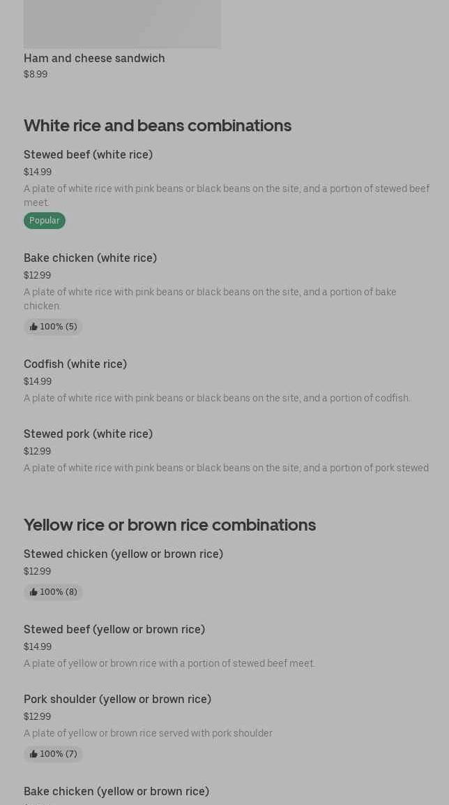This screenshot has height=805, width=449.
Task: Open Bake chicken (white rice) item
Action: coord(90,258)
